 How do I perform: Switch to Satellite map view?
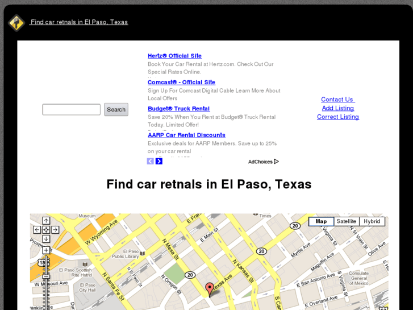click(x=347, y=221)
